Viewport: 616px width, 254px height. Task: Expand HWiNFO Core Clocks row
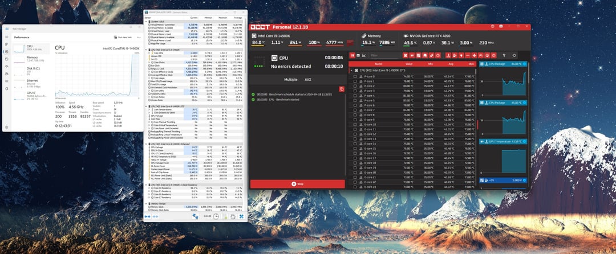click(x=149, y=62)
